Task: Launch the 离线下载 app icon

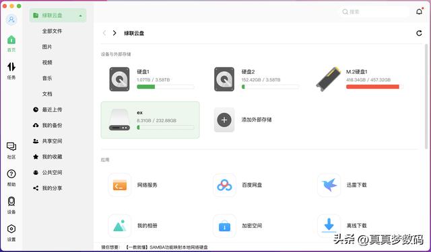Action: (329, 226)
